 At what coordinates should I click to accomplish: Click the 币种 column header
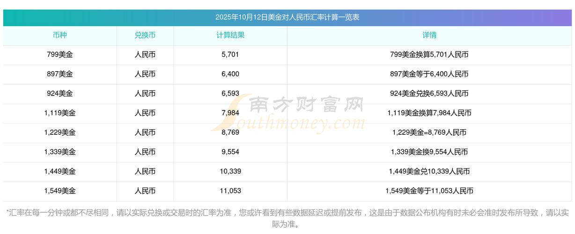(x=60, y=35)
